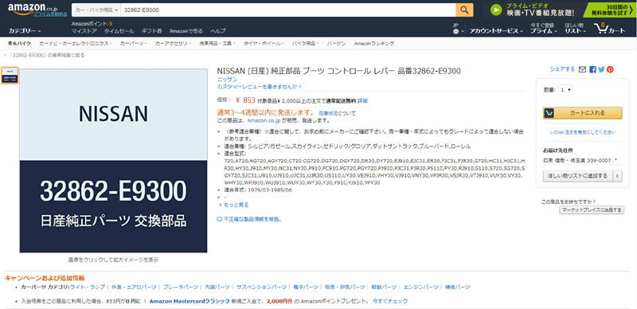Screen dimensions: 637x309
Task: Open the 洗車用品・工具 category tab
Action: (217, 44)
